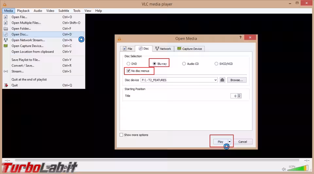
Task: Choose Open Disc... menu entry
Action: (43, 34)
